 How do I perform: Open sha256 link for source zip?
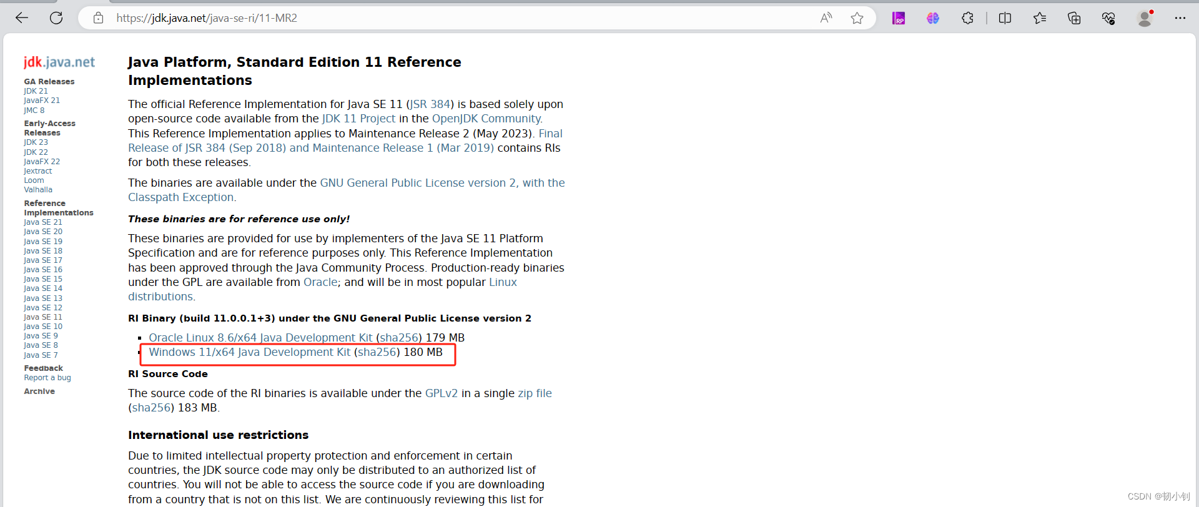coord(151,408)
